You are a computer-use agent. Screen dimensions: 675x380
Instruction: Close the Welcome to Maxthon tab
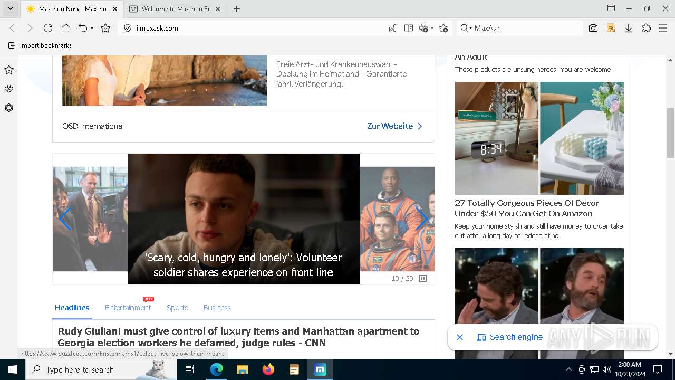[x=218, y=9]
